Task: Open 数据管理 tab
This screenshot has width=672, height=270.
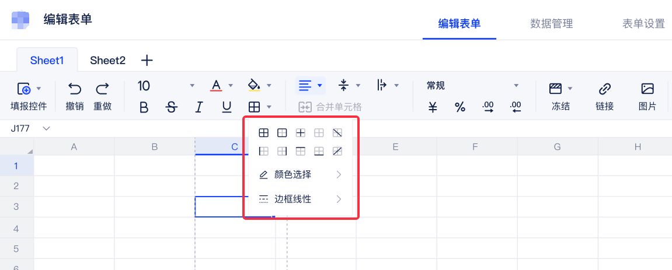Action: (x=551, y=24)
